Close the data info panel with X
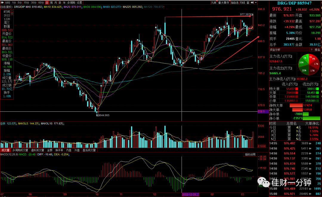 12,11
